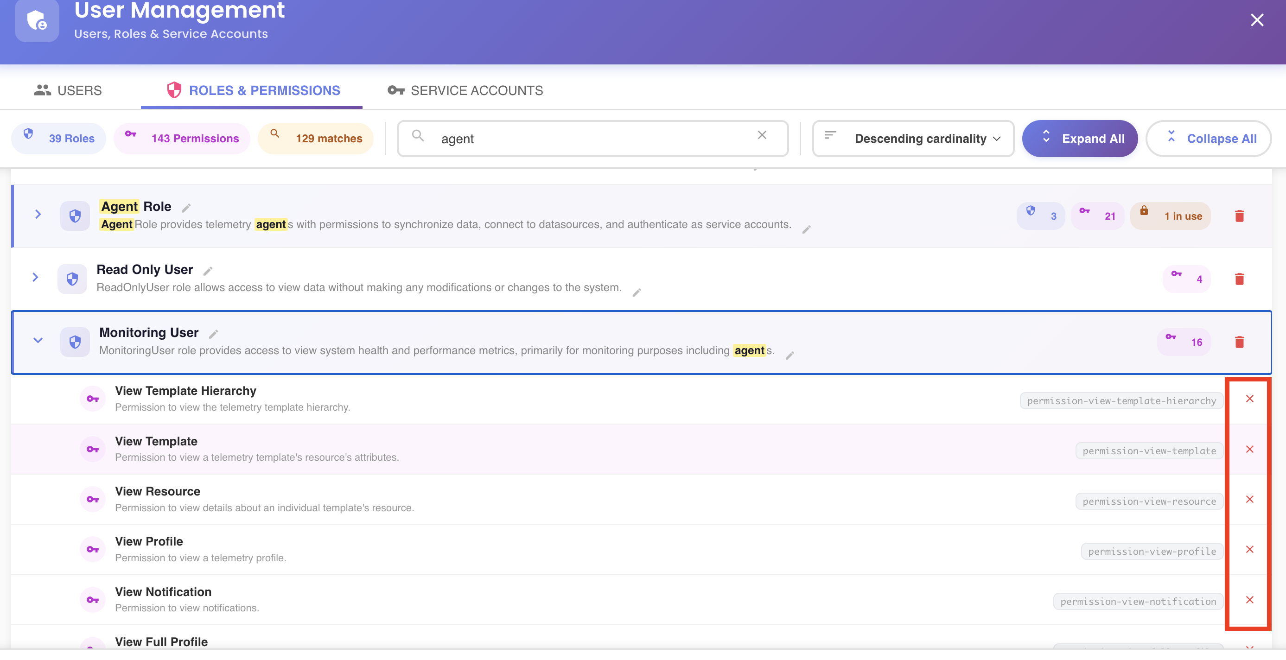This screenshot has height=660, width=1286.
Task: Remove View Resource permission from role
Action: click(1249, 499)
